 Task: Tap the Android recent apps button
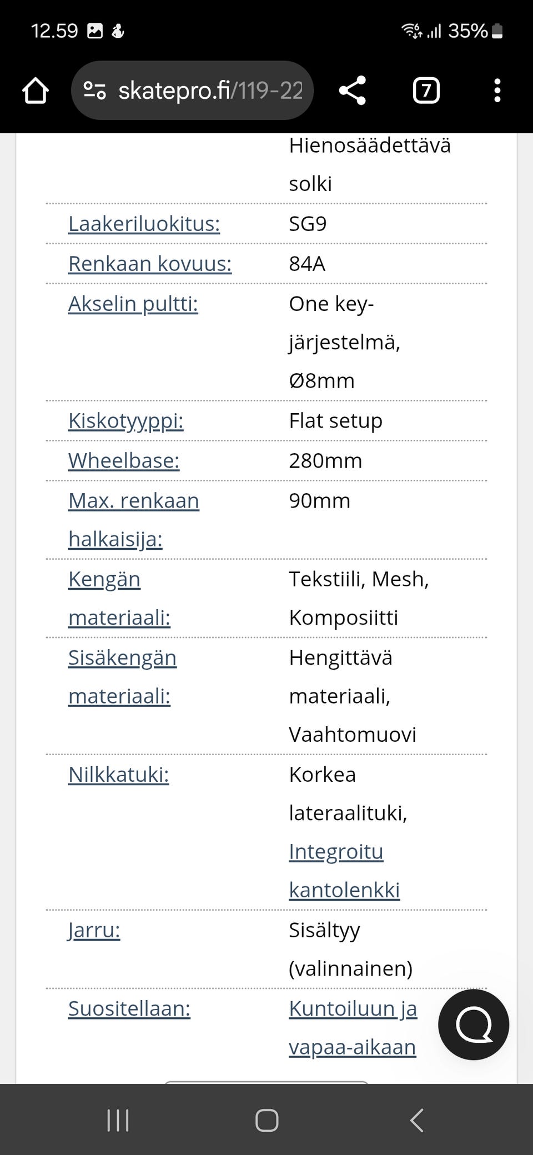pyautogui.click(x=118, y=1120)
